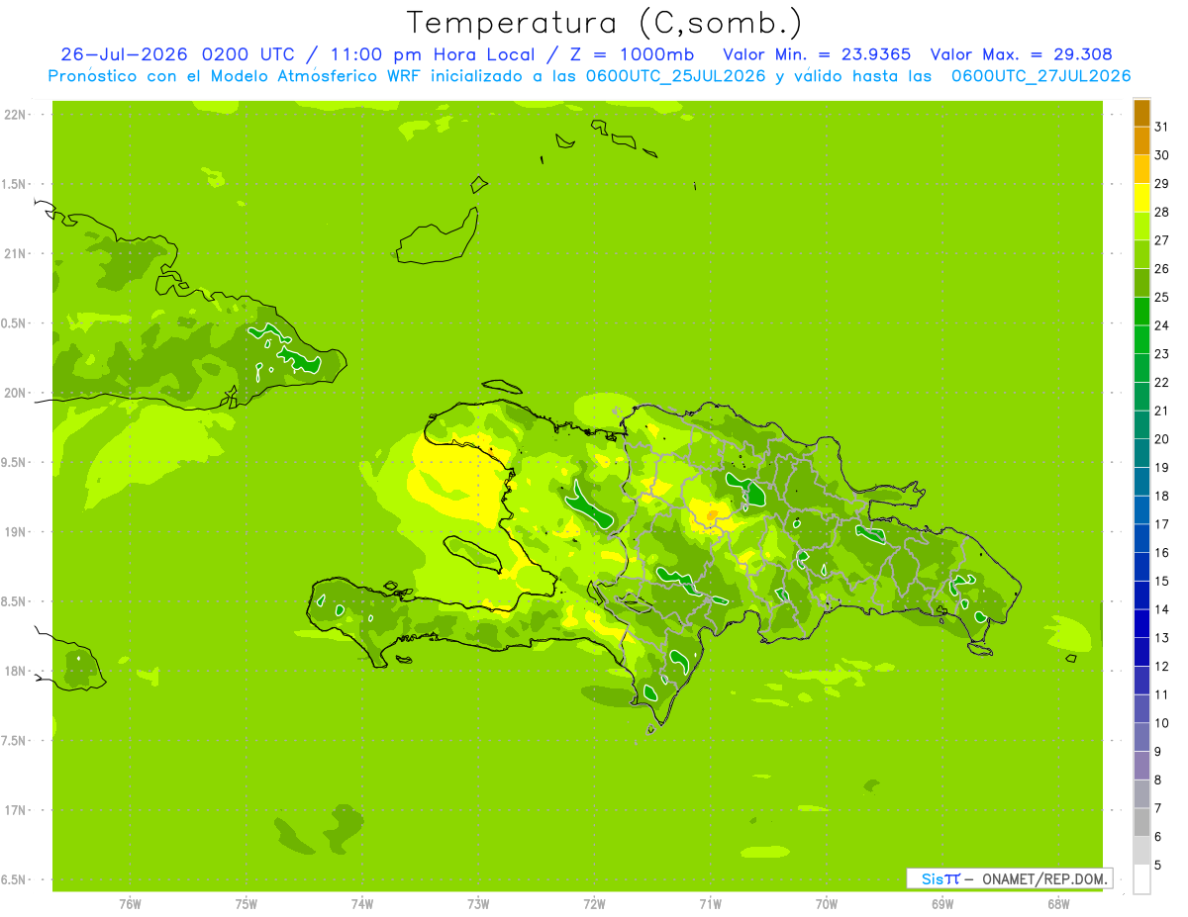The image size is (1188, 917).
Task: Pick the orange band between 30 and 31
Action: coord(1141,141)
